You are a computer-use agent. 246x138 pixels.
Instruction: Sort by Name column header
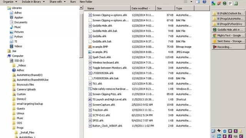pyautogui.click(x=107, y=8)
